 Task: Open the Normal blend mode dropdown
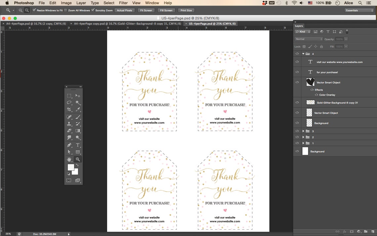pos(308,39)
